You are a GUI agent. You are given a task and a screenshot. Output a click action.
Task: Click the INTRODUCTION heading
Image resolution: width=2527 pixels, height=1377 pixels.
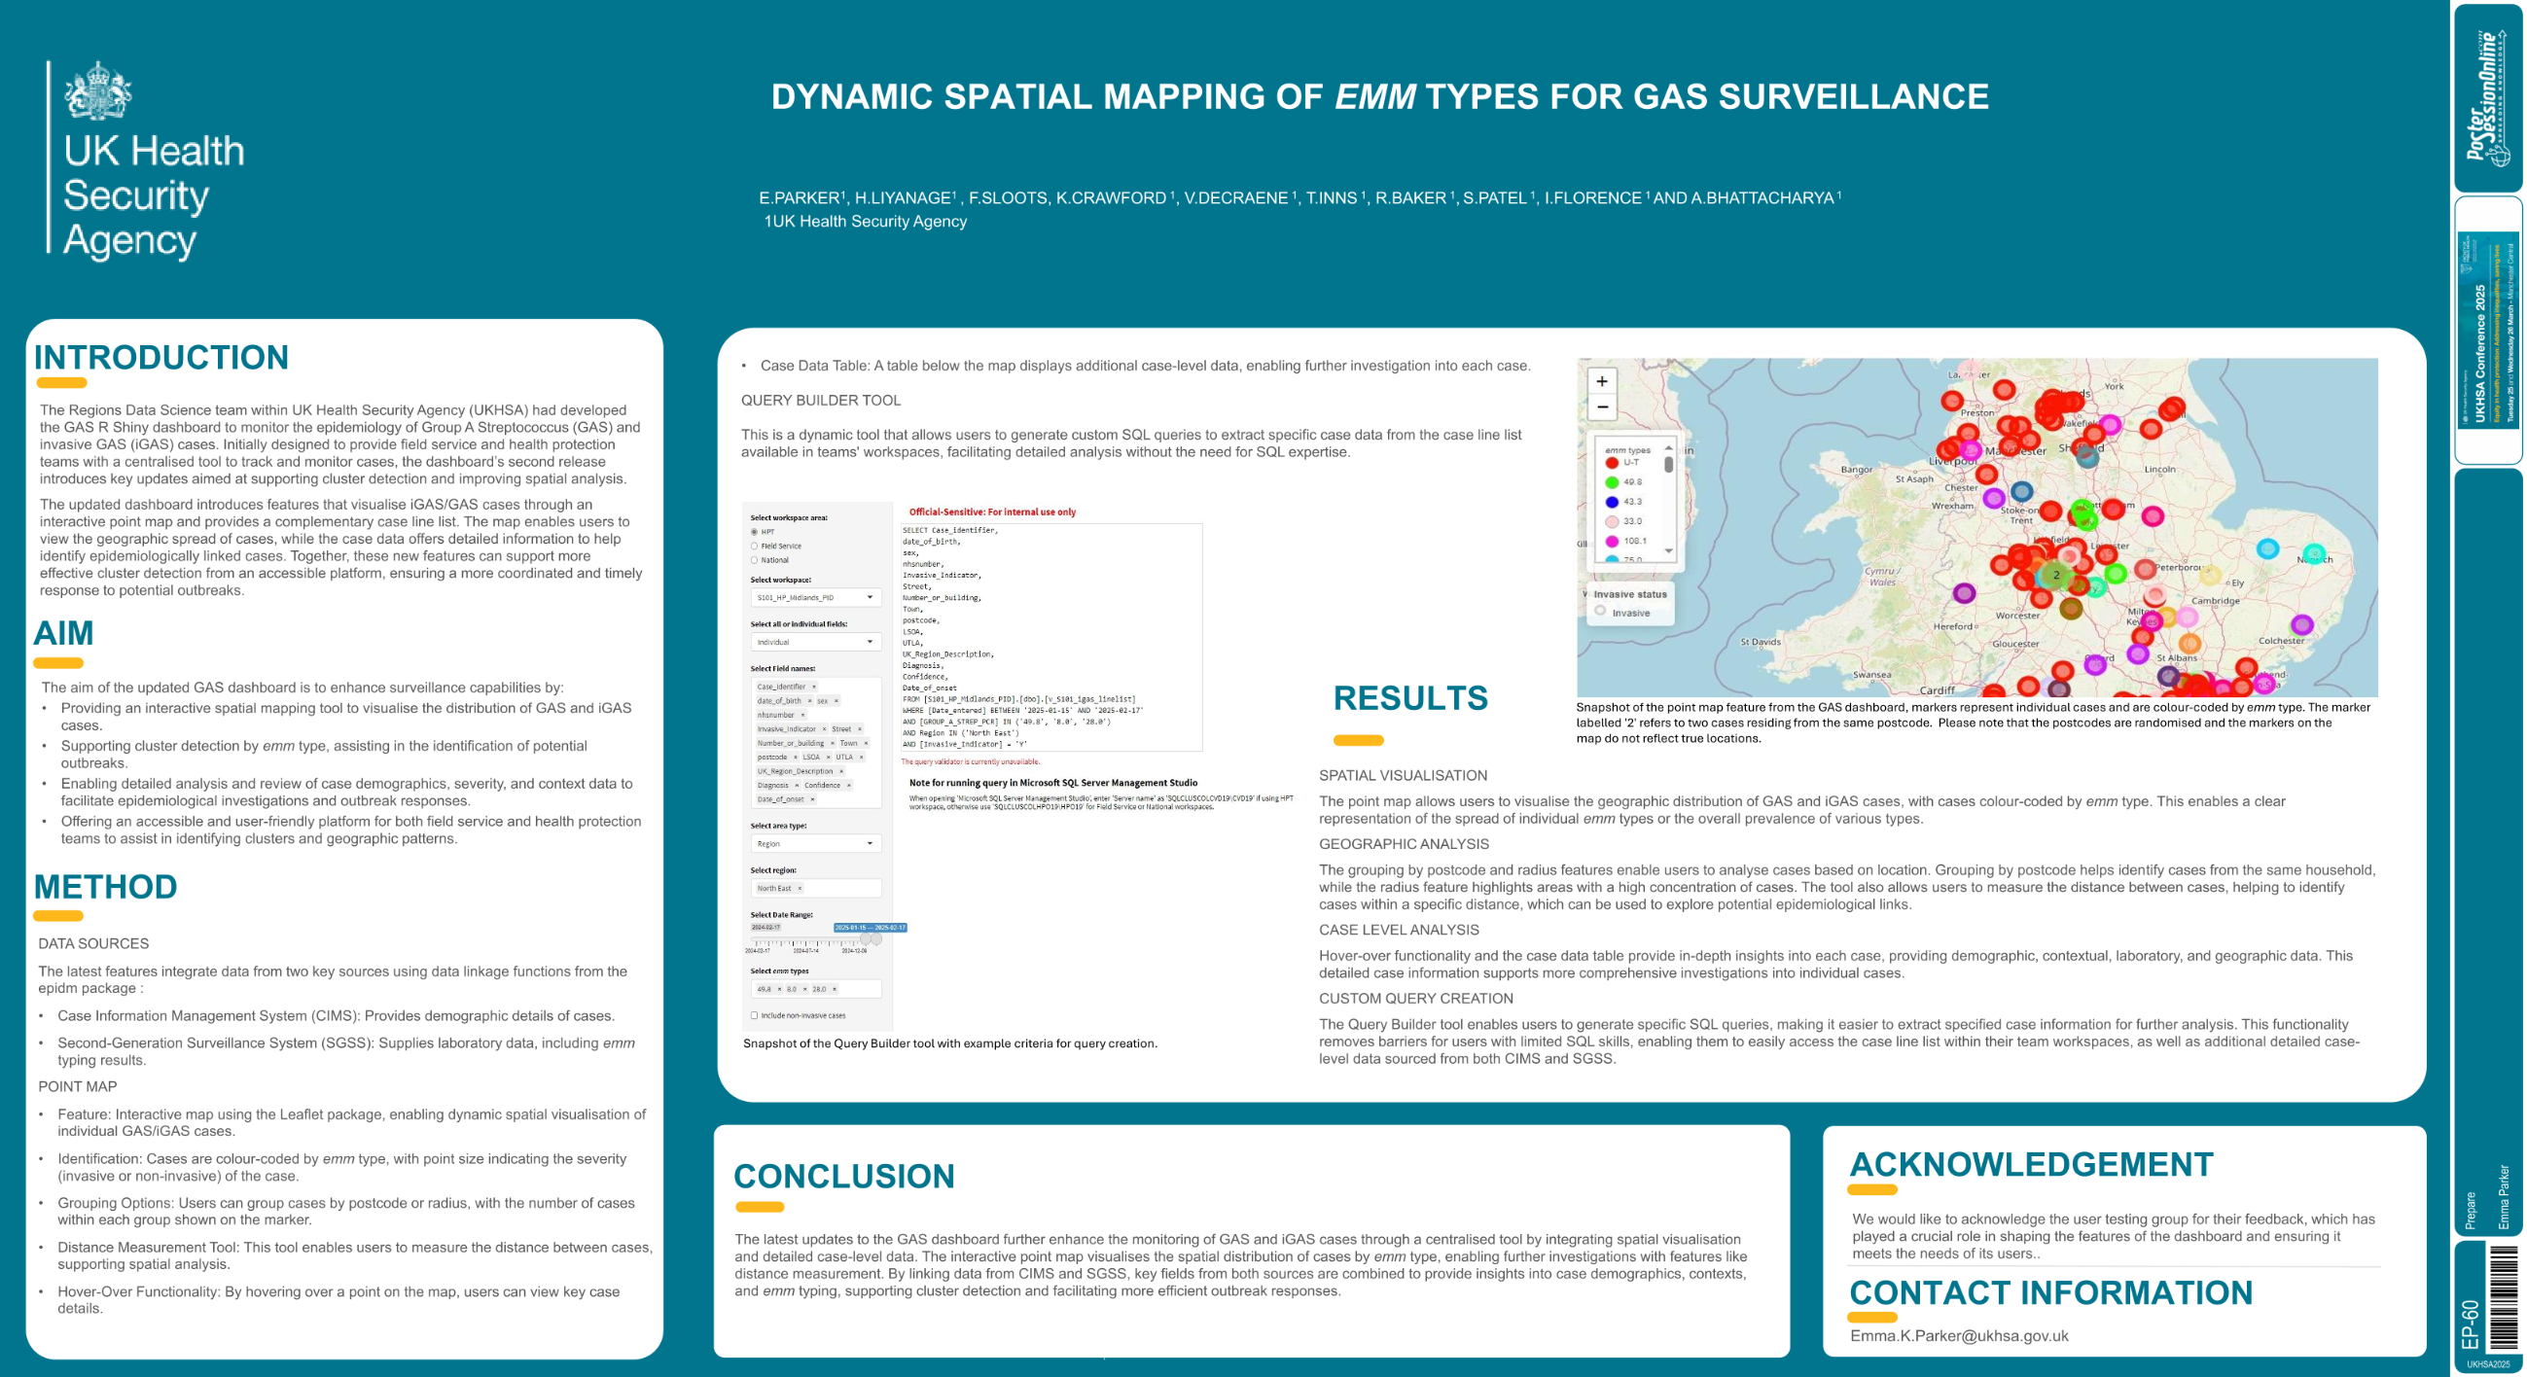coord(160,358)
